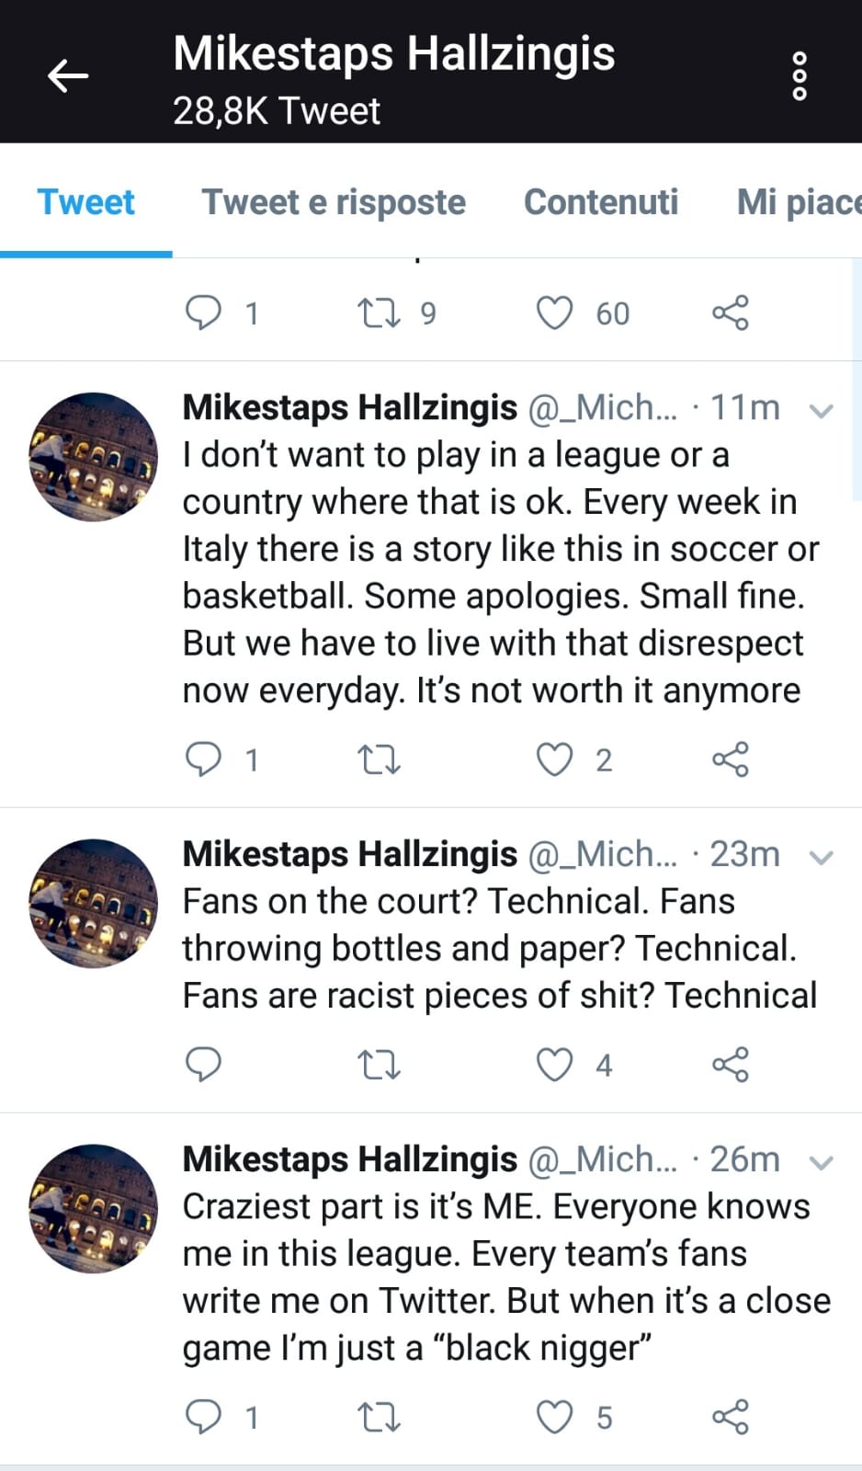862x1471 pixels.
Task: Expand the chevron menu on 26m tweet
Action: tap(820, 1162)
